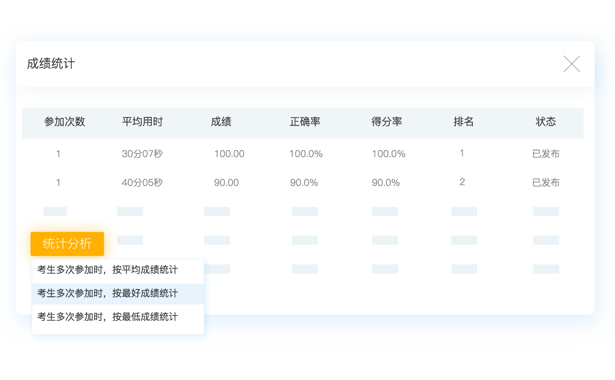
Task: Click the 40分05秒 average time cell
Action: [x=142, y=183]
